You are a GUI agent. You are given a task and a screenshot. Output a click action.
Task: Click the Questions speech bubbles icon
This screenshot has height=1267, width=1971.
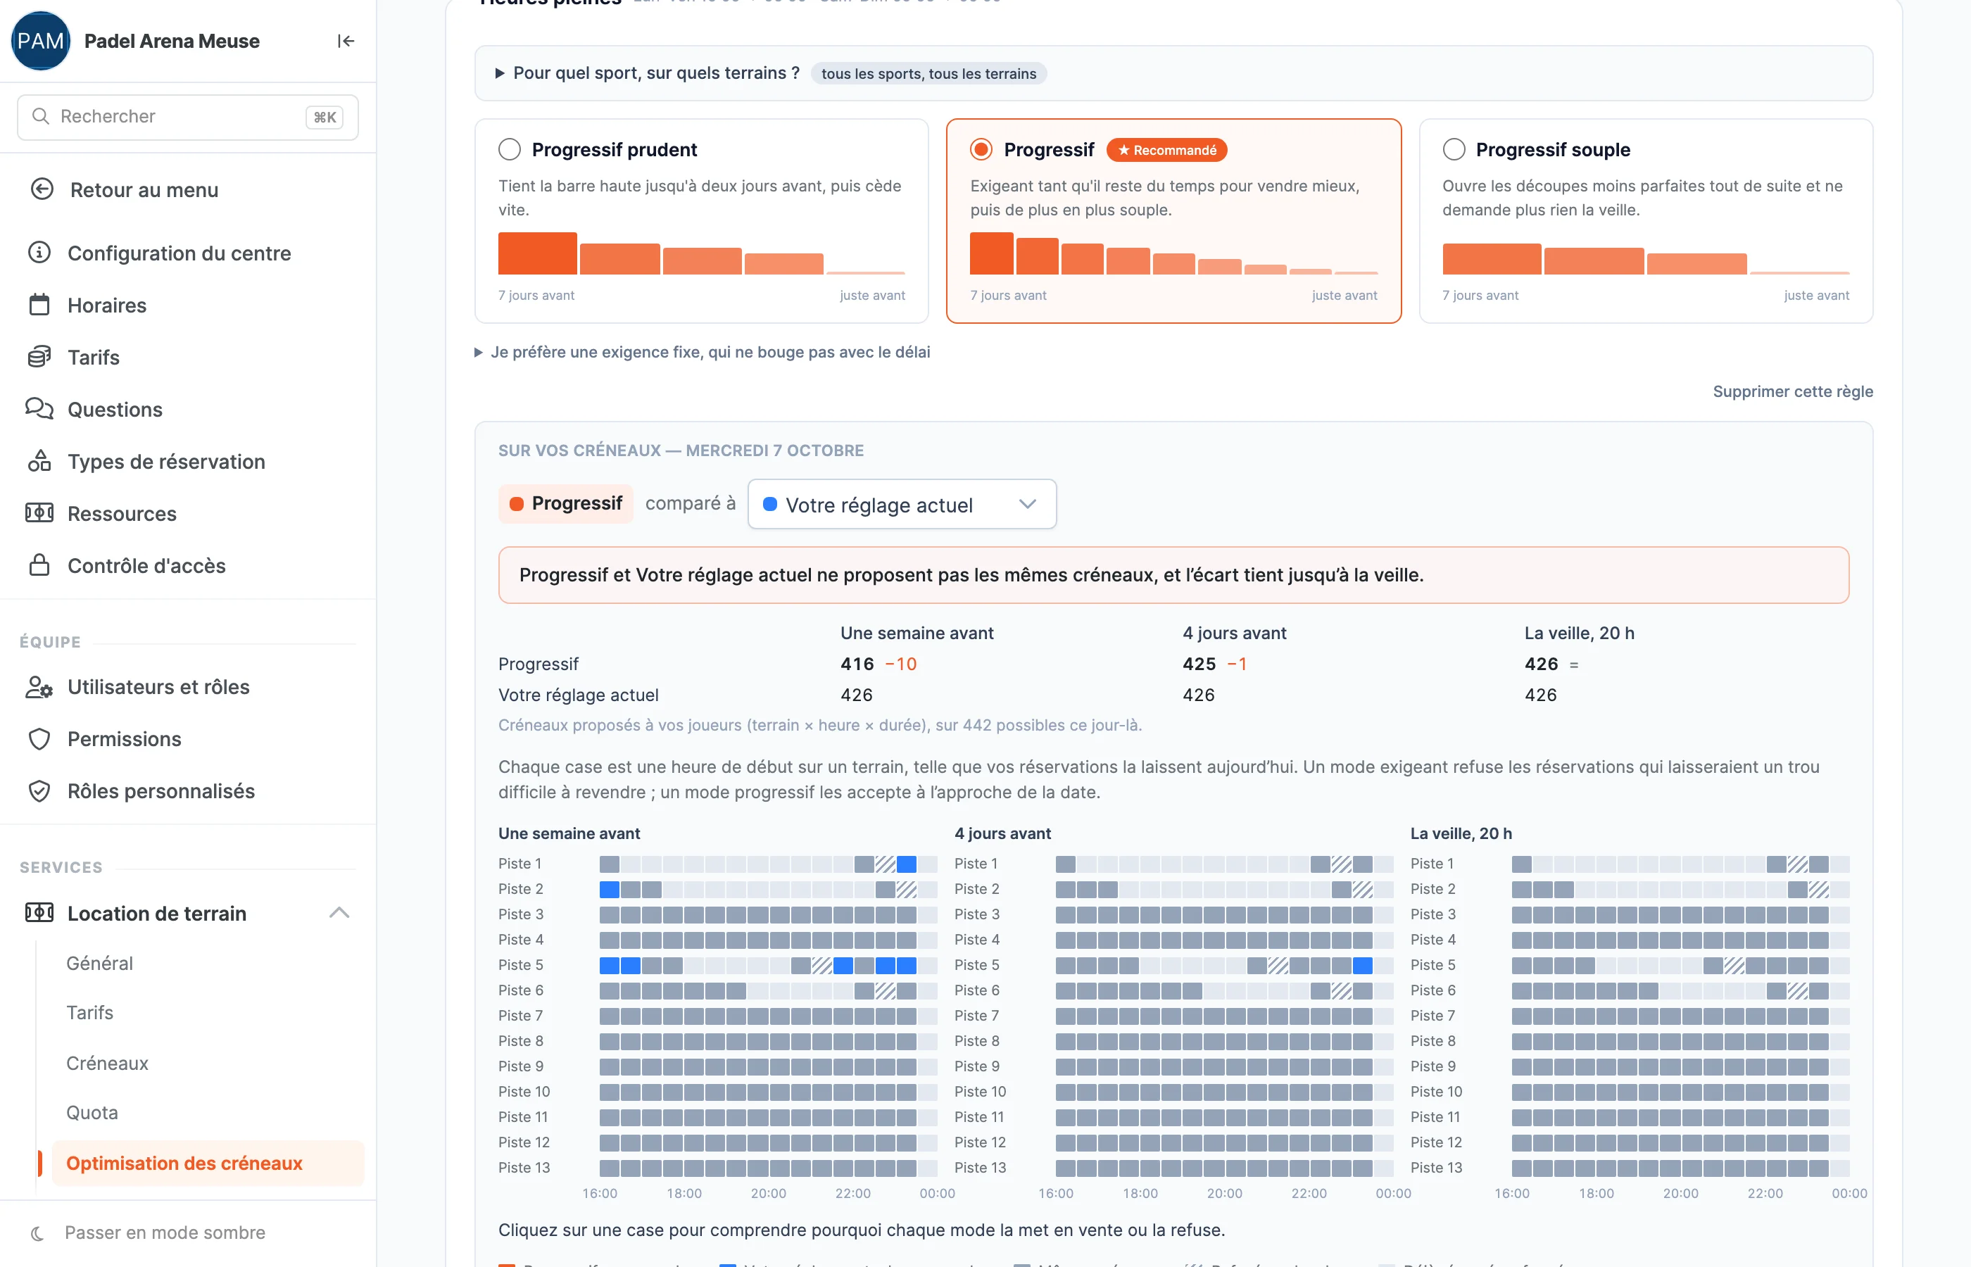(39, 409)
